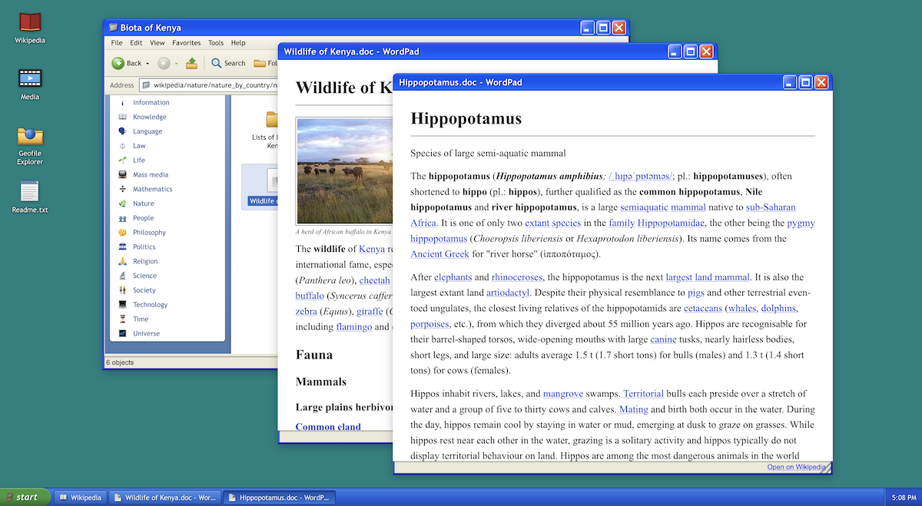Image resolution: width=922 pixels, height=506 pixels.
Task: Follow the Kenya link in Wildlife of Kenya
Action: pos(372,249)
